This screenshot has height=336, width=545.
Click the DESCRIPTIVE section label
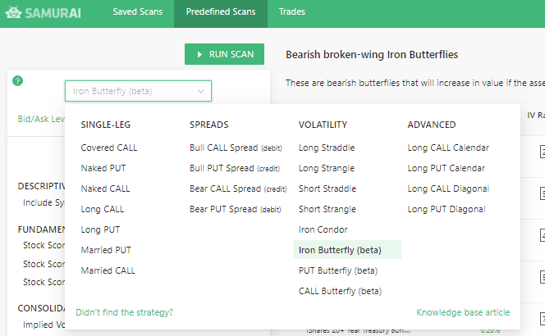(x=41, y=186)
